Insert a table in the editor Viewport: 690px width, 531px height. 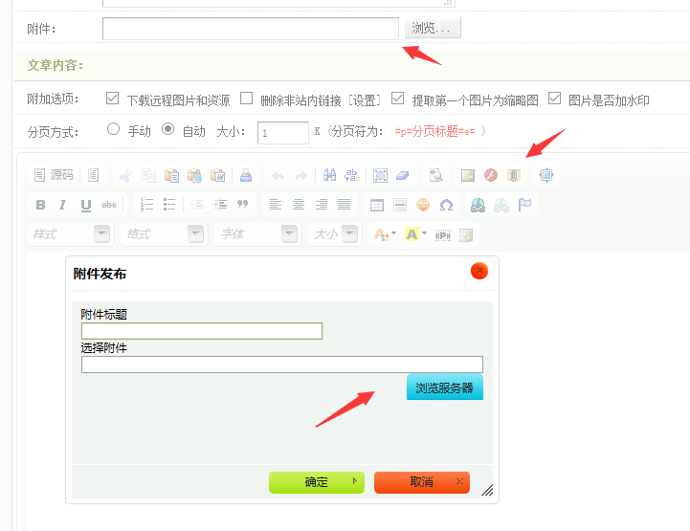coord(377,205)
